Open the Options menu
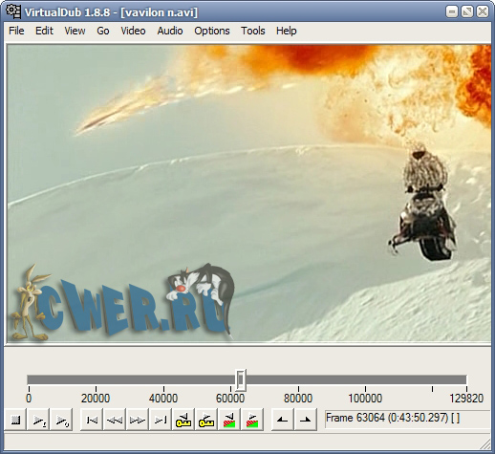 click(x=212, y=31)
